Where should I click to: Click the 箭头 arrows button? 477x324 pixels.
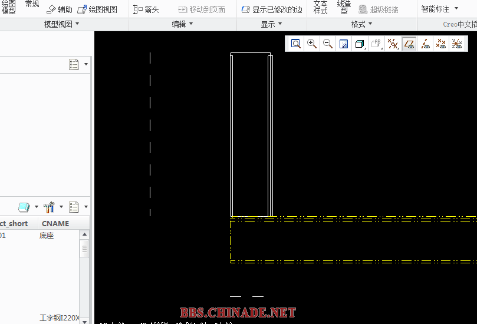click(x=146, y=9)
